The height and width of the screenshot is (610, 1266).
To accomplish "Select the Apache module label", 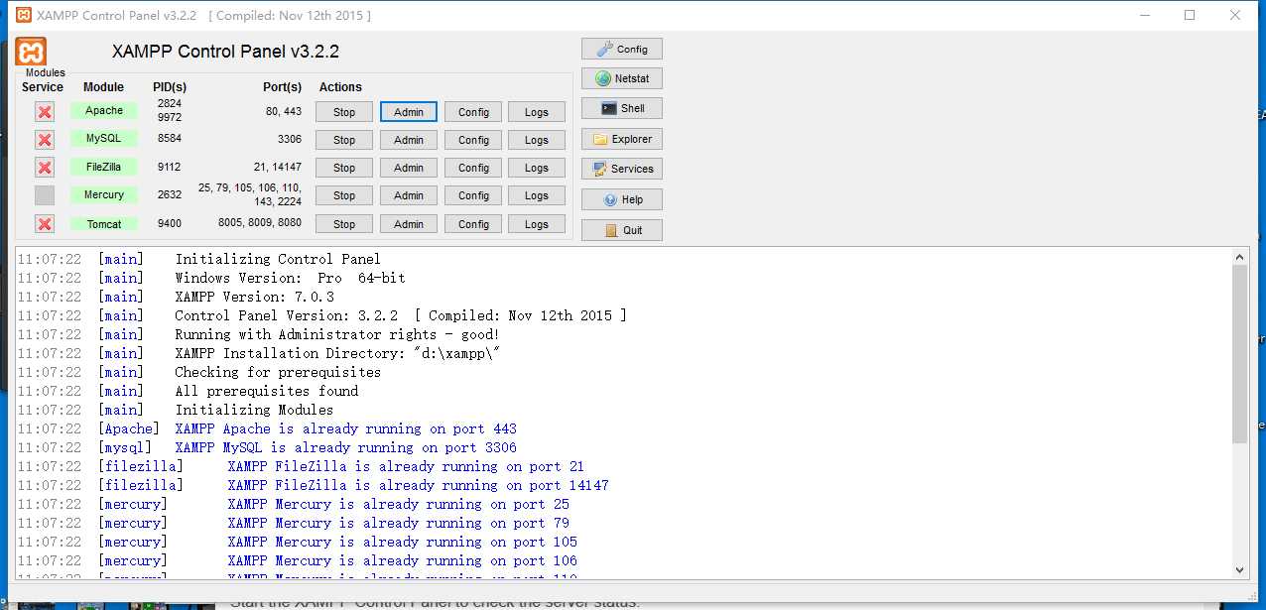I will (x=104, y=110).
